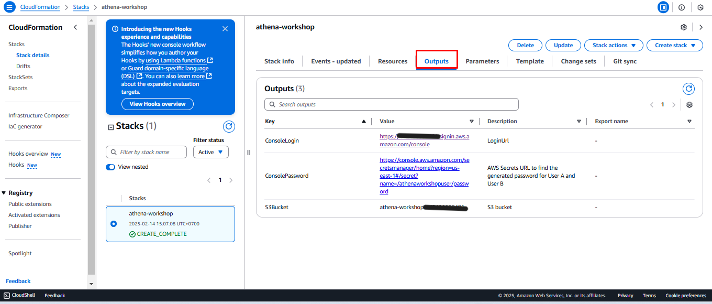Close the Hooks announcement banner
This screenshot has height=304, width=712.
tap(225, 29)
